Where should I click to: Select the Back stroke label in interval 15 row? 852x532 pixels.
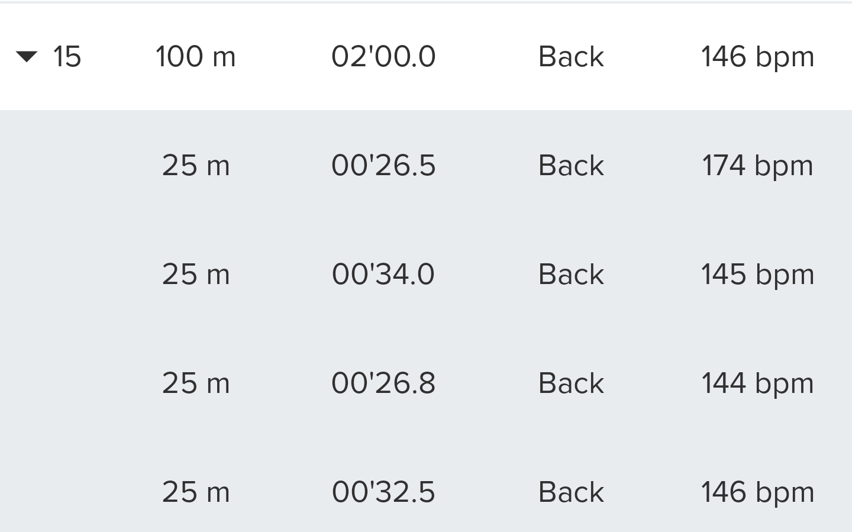click(571, 57)
